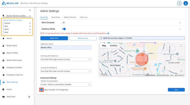Image resolution: width=190 pixels, height=105 pixels.
Task: Open the notifications bell icon
Action: [x=179, y=3]
